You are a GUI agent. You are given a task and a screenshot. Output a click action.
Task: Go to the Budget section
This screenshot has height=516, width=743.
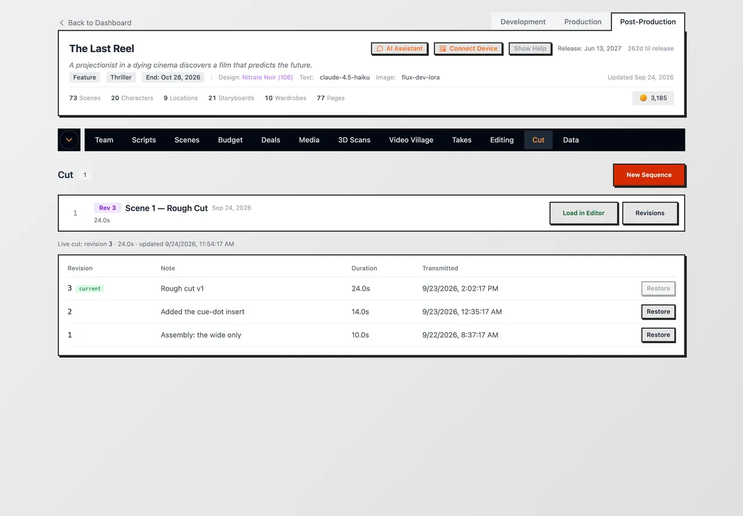pyautogui.click(x=230, y=140)
